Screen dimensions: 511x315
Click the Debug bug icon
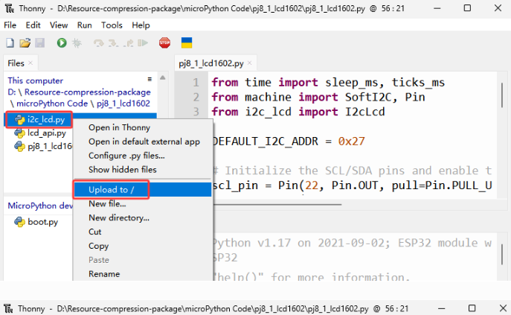click(76, 43)
